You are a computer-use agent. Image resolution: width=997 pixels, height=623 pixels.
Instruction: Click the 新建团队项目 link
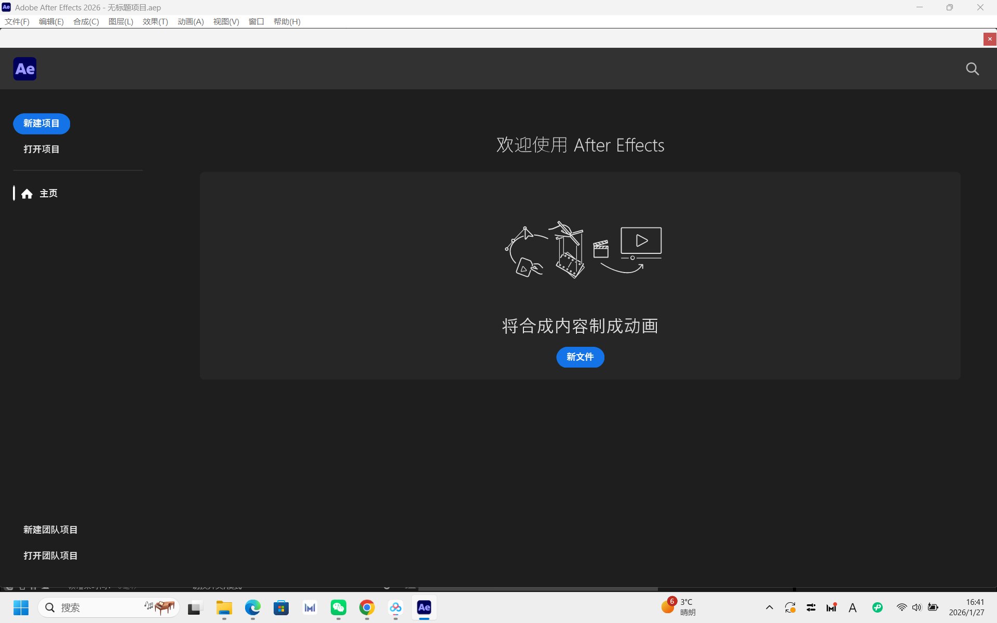coord(50,530)
